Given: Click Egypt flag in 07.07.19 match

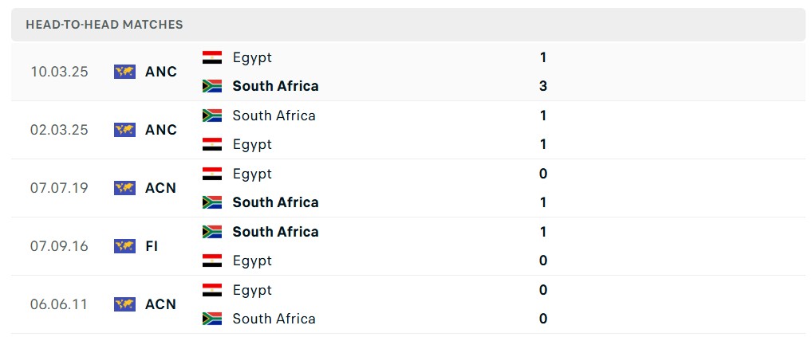Looking at the screenshot, I should click(212, 174).
